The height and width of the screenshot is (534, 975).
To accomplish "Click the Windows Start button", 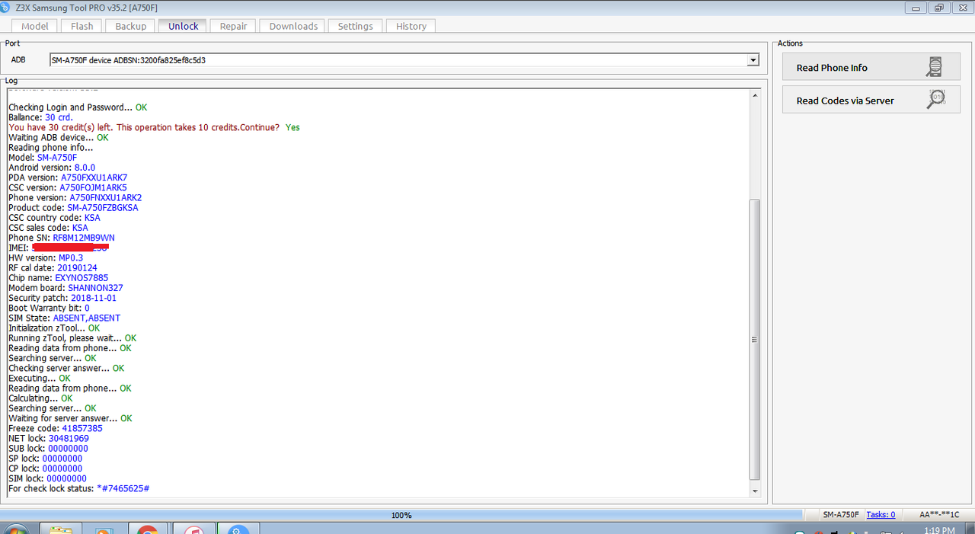I will tap(15, 529).
